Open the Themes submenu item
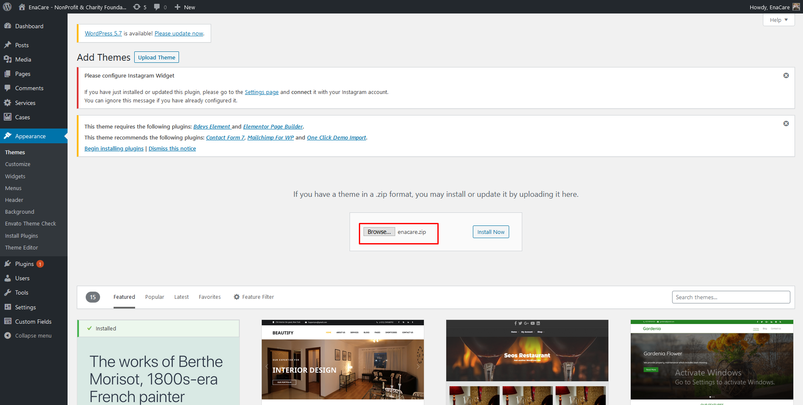 pyautogui.click(x=15, y=152)
